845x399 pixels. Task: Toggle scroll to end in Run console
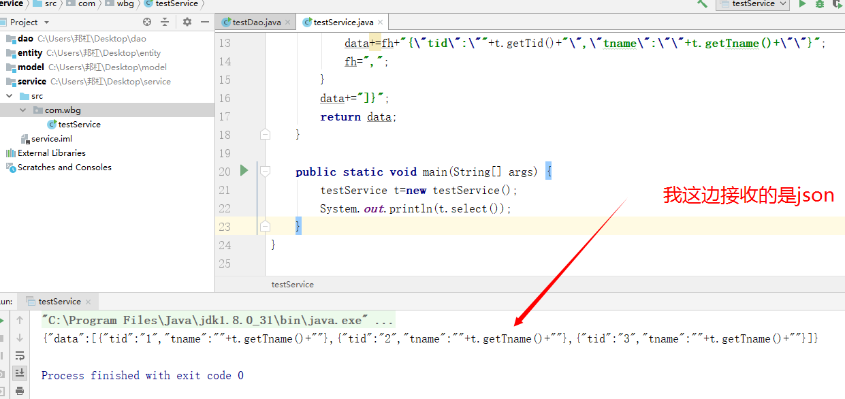(x=20, y=372)
